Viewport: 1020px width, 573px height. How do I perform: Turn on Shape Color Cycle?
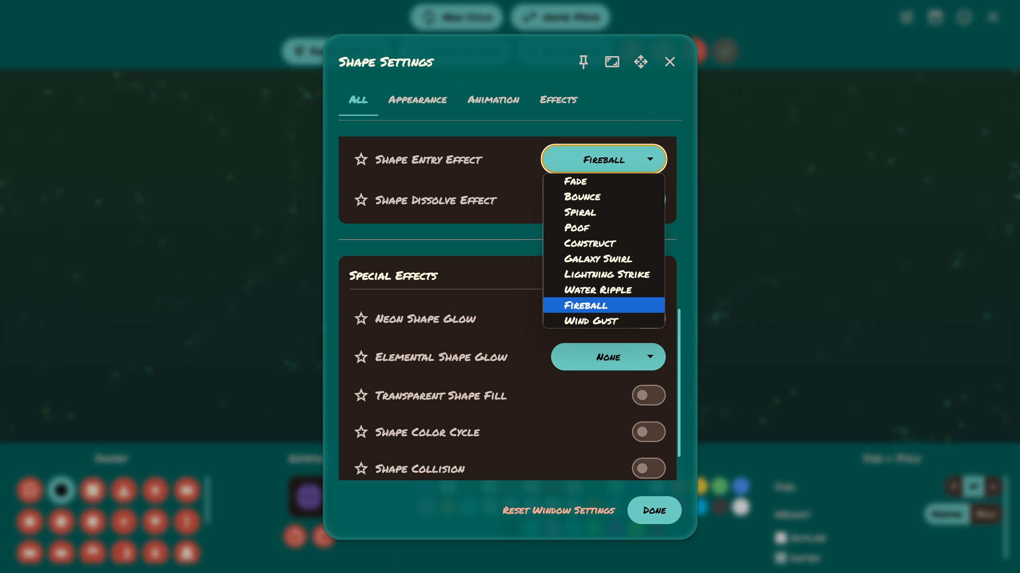tap(649, 432)
